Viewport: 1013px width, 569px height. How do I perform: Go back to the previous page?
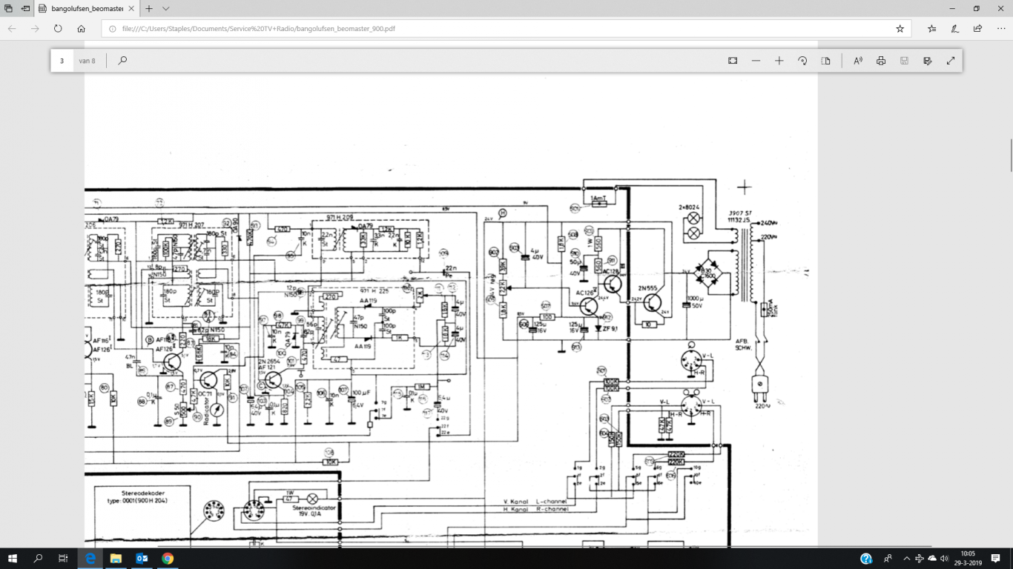12,29
